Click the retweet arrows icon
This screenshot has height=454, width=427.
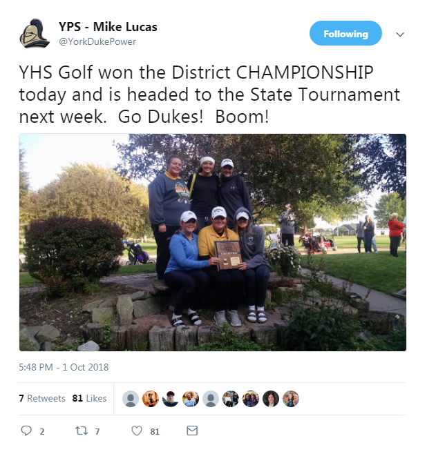click(82, 431)
